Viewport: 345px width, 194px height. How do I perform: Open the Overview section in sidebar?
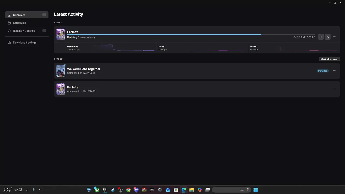coord(27,15)
